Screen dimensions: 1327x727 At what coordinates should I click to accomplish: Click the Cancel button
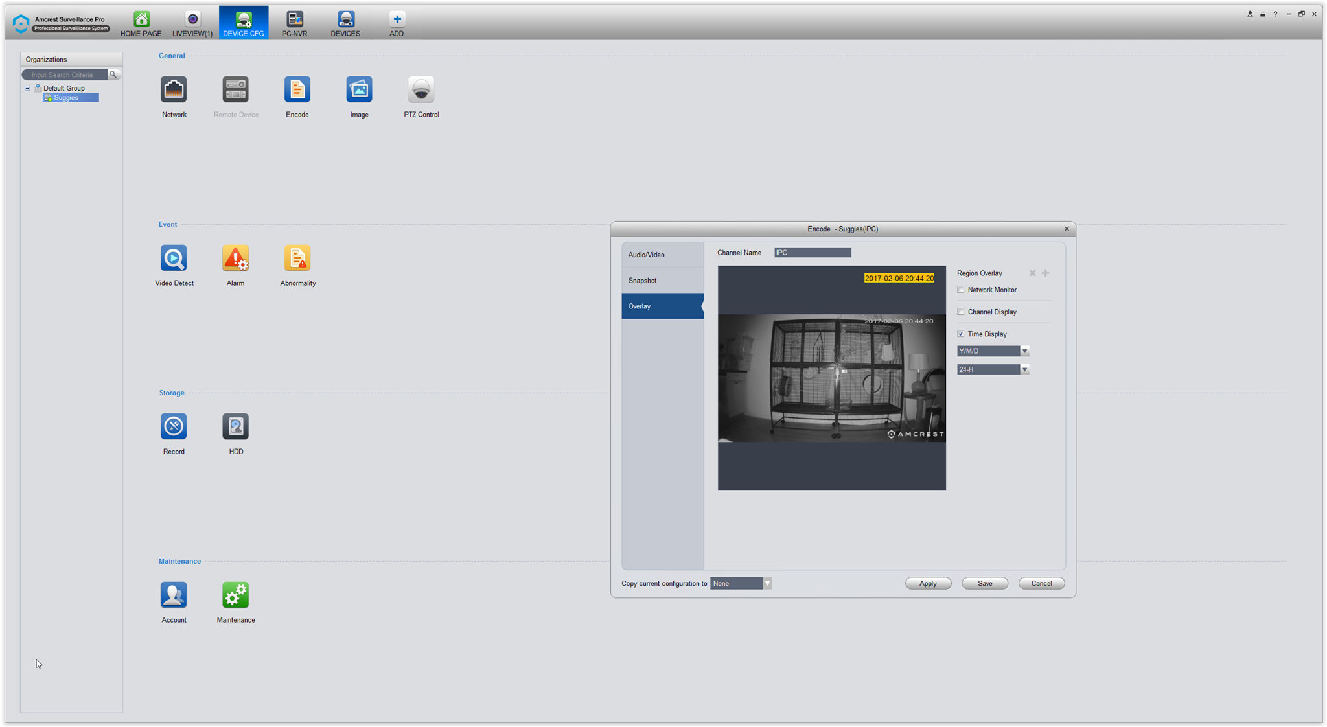coord(1041,583)
